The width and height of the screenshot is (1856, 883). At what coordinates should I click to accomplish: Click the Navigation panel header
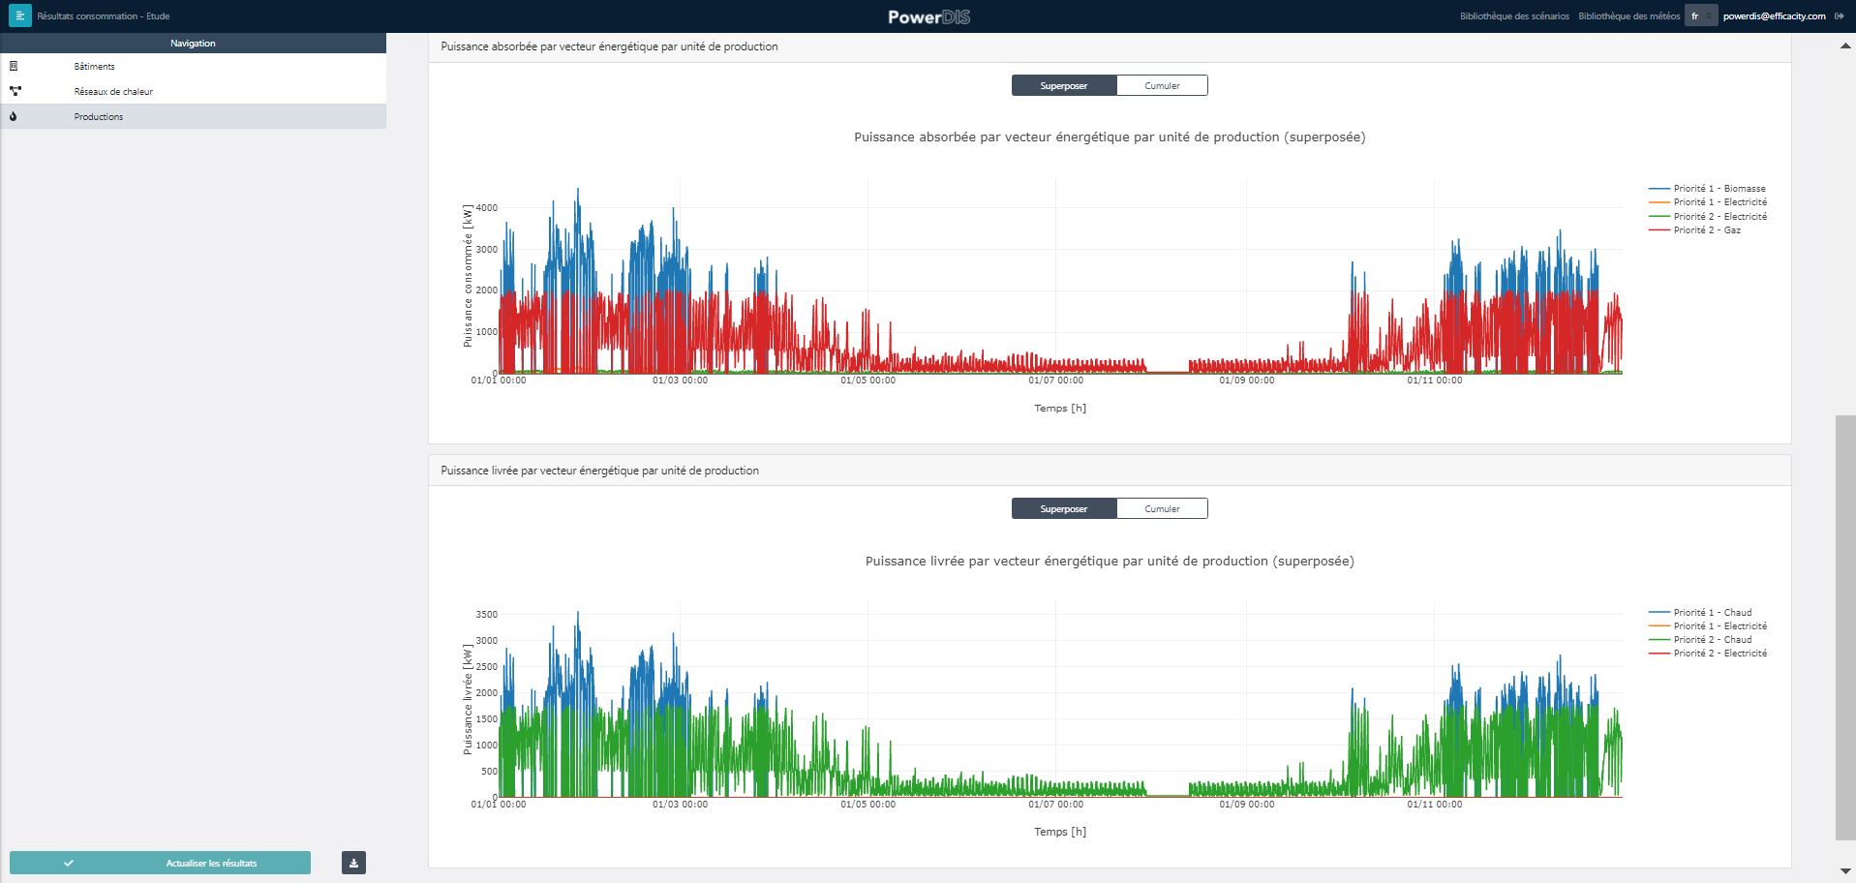(194, 43)
